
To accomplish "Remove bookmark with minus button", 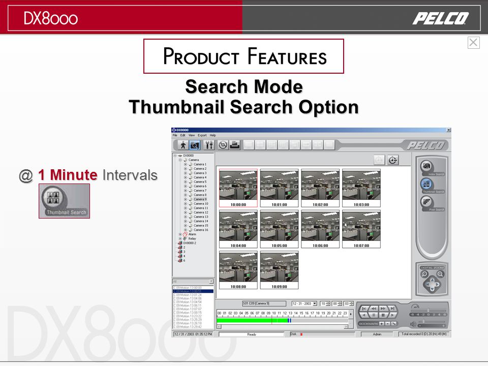I will coord(388,324).
